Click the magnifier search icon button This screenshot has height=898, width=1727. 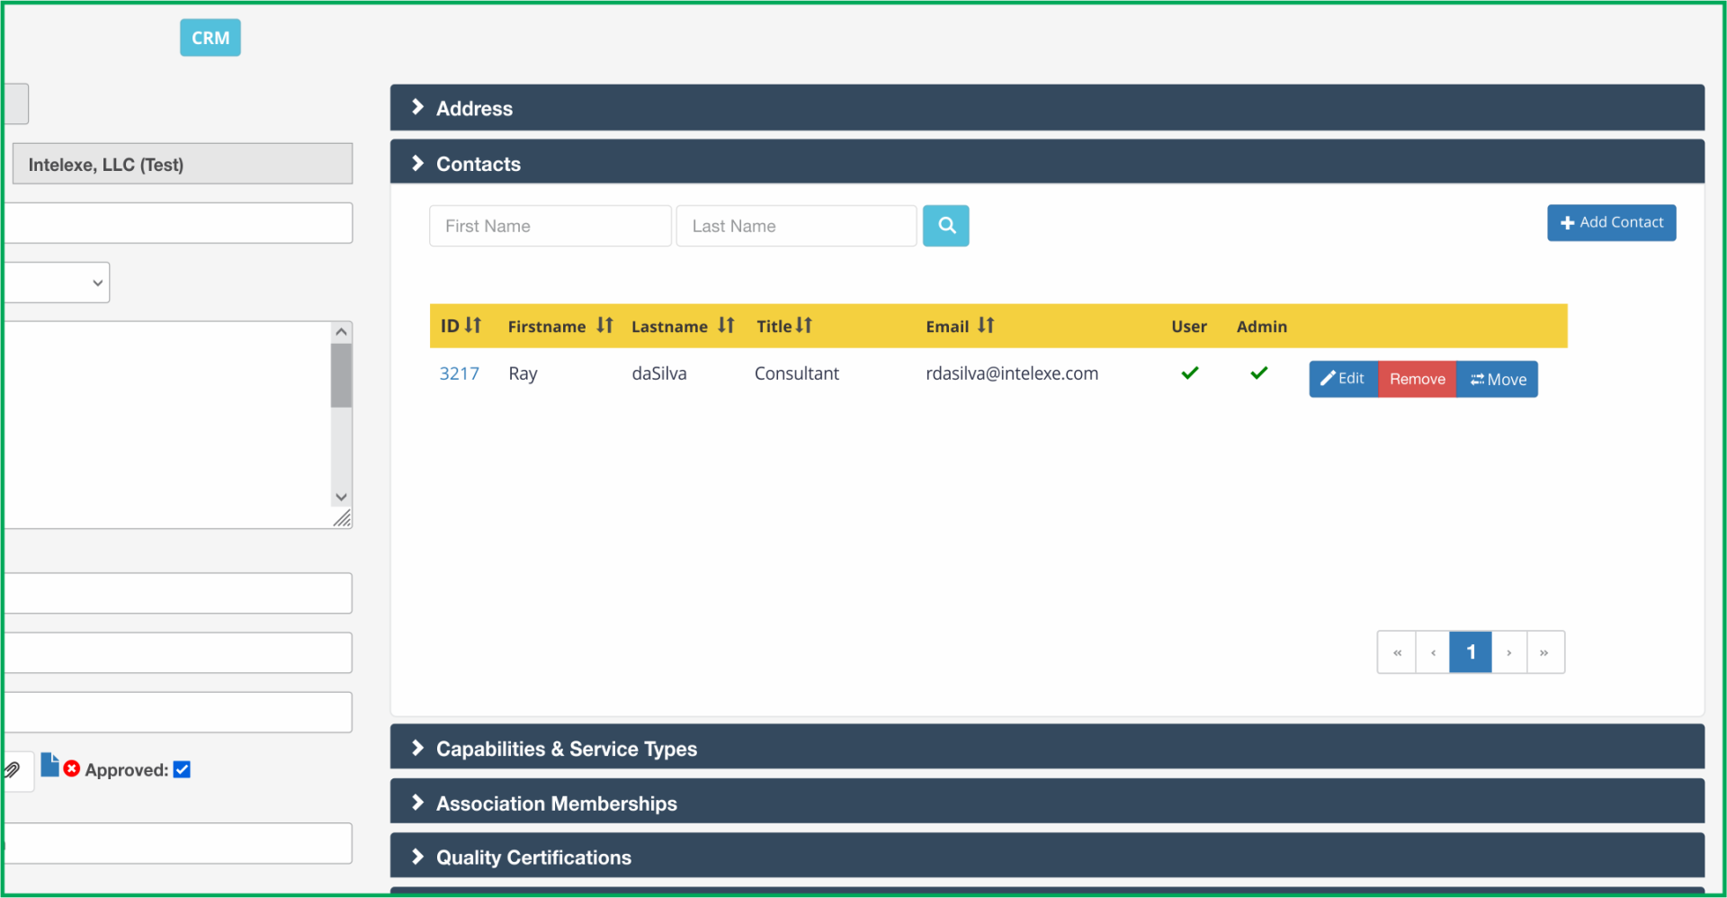pyautogui.click(x=945, y=226)
